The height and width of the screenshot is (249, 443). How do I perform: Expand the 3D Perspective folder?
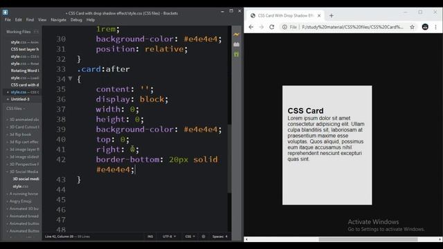click(23, 165)
